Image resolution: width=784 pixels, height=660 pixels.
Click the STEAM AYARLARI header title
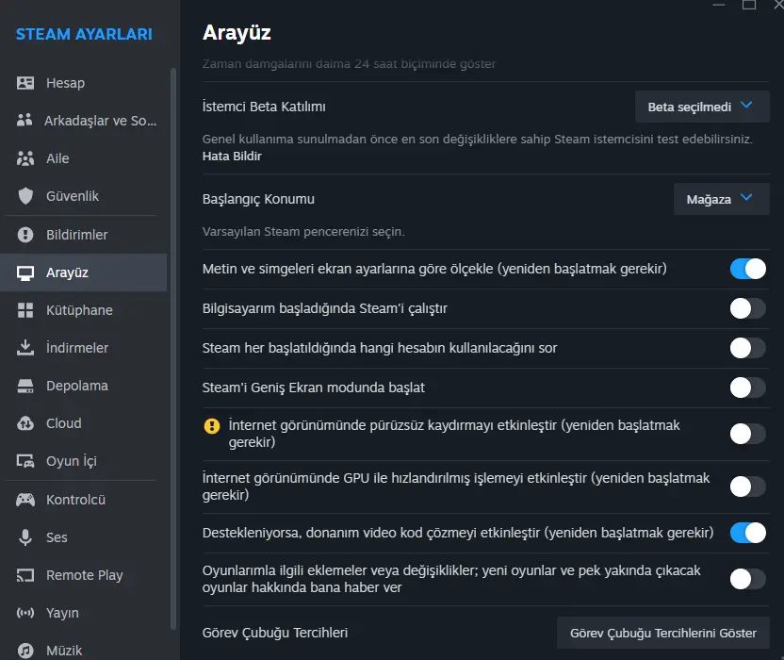[84, 34]
